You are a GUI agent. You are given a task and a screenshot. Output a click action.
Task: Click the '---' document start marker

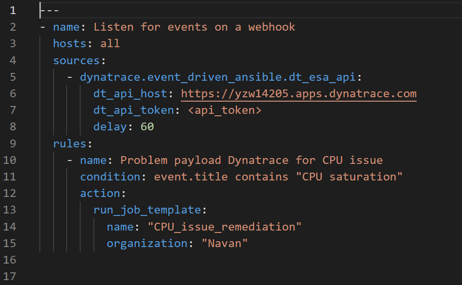(x=50, y=11)
